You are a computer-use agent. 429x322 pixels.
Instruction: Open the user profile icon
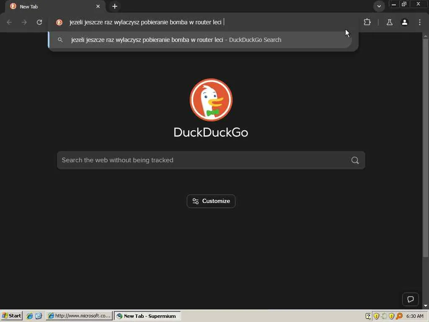tap(405, 22)
